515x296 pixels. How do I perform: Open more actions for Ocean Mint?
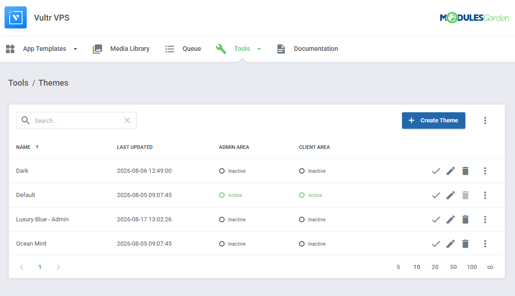(x=485, y=244)
